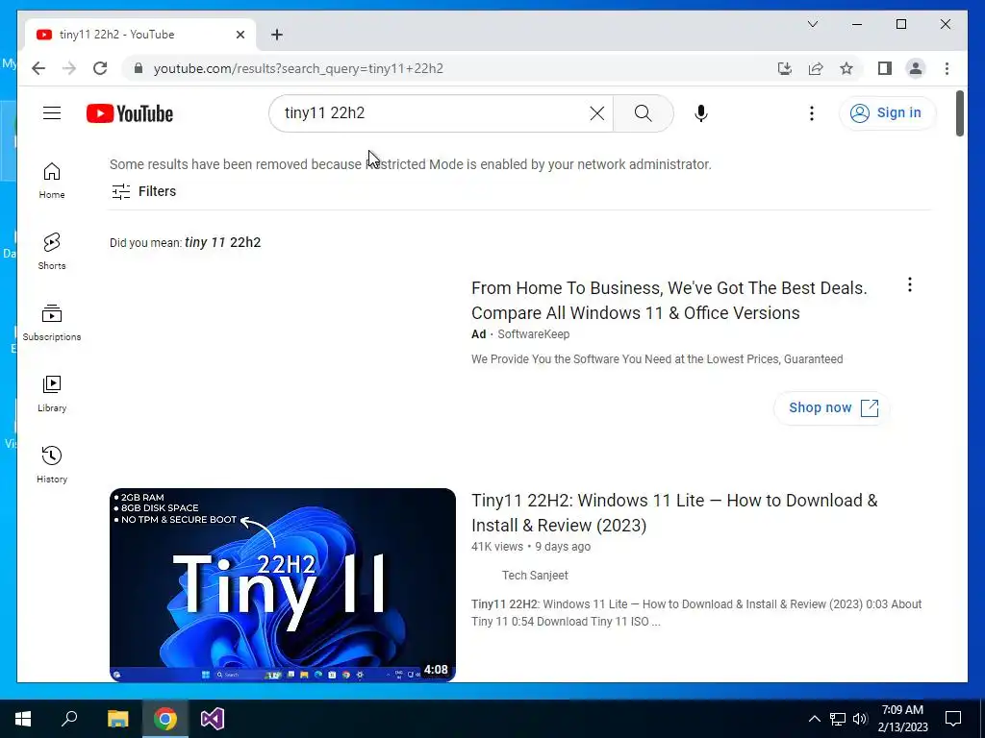
Task: Open Home in the sidebar
Action: click(52, 182)
